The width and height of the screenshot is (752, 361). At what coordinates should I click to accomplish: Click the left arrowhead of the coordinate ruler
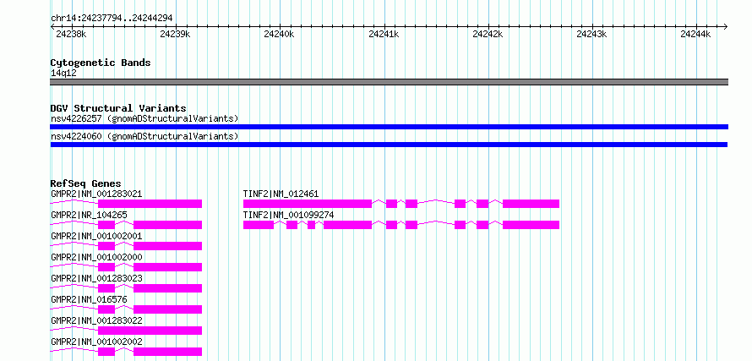point(52,26)
